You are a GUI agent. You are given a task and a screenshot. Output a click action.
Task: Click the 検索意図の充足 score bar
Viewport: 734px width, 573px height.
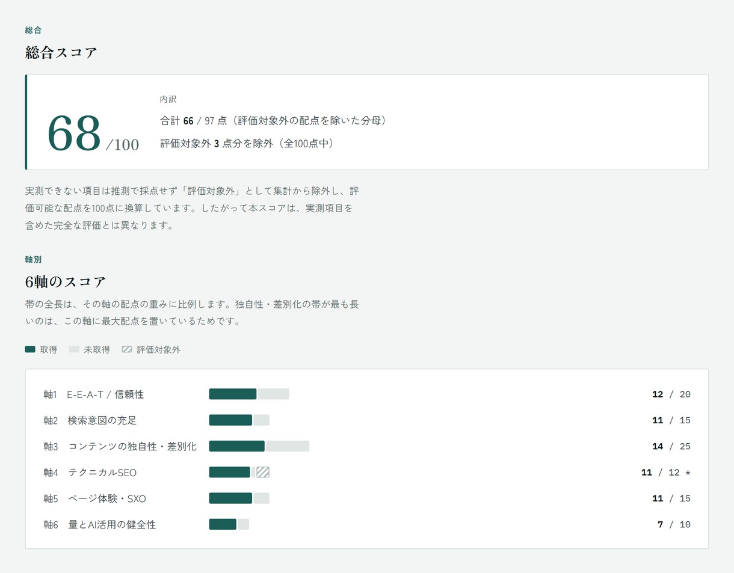239,420
